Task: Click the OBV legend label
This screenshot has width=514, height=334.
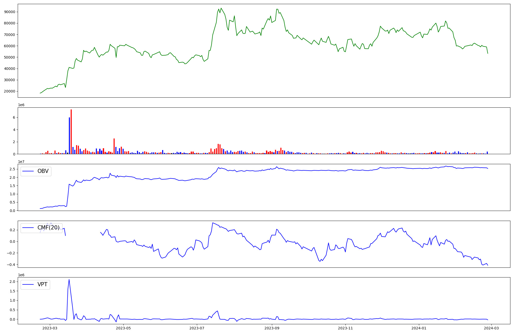Action: coord(43,171)
